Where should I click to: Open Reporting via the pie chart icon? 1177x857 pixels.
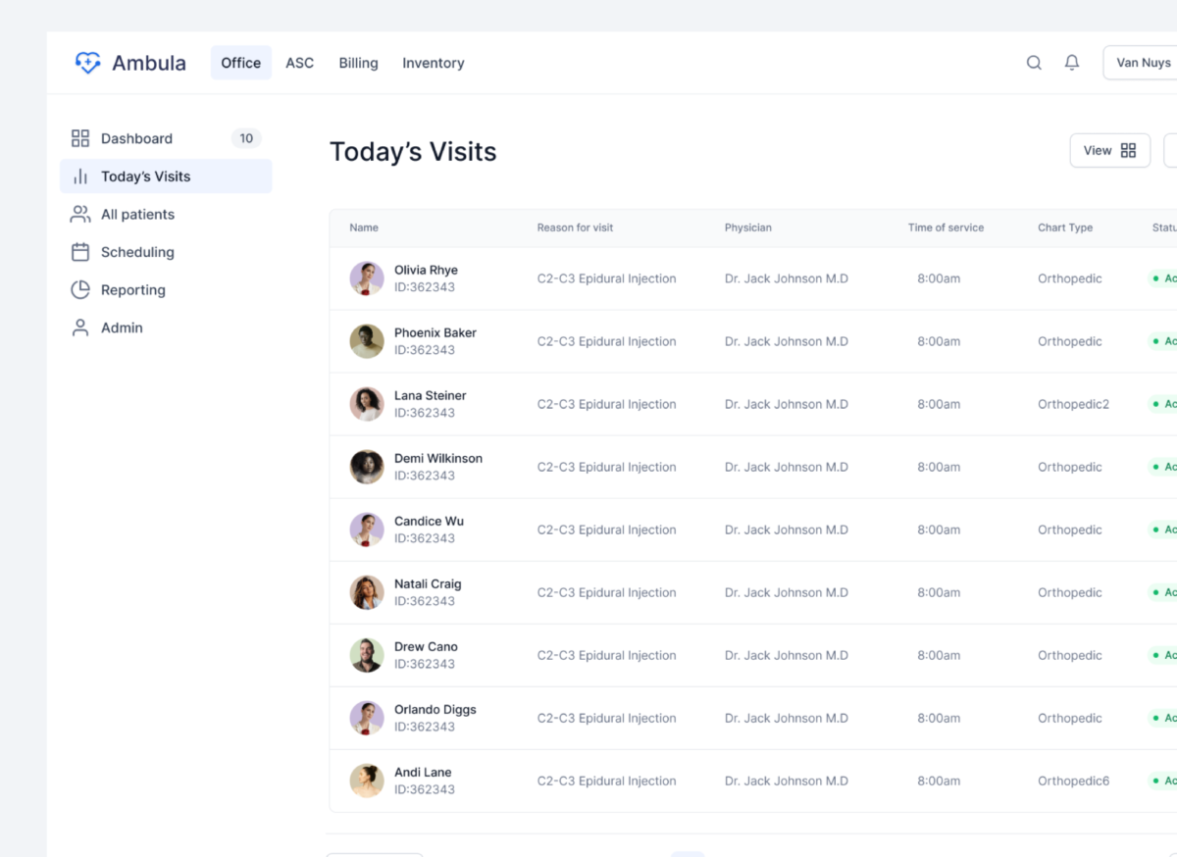pos(79,289)
